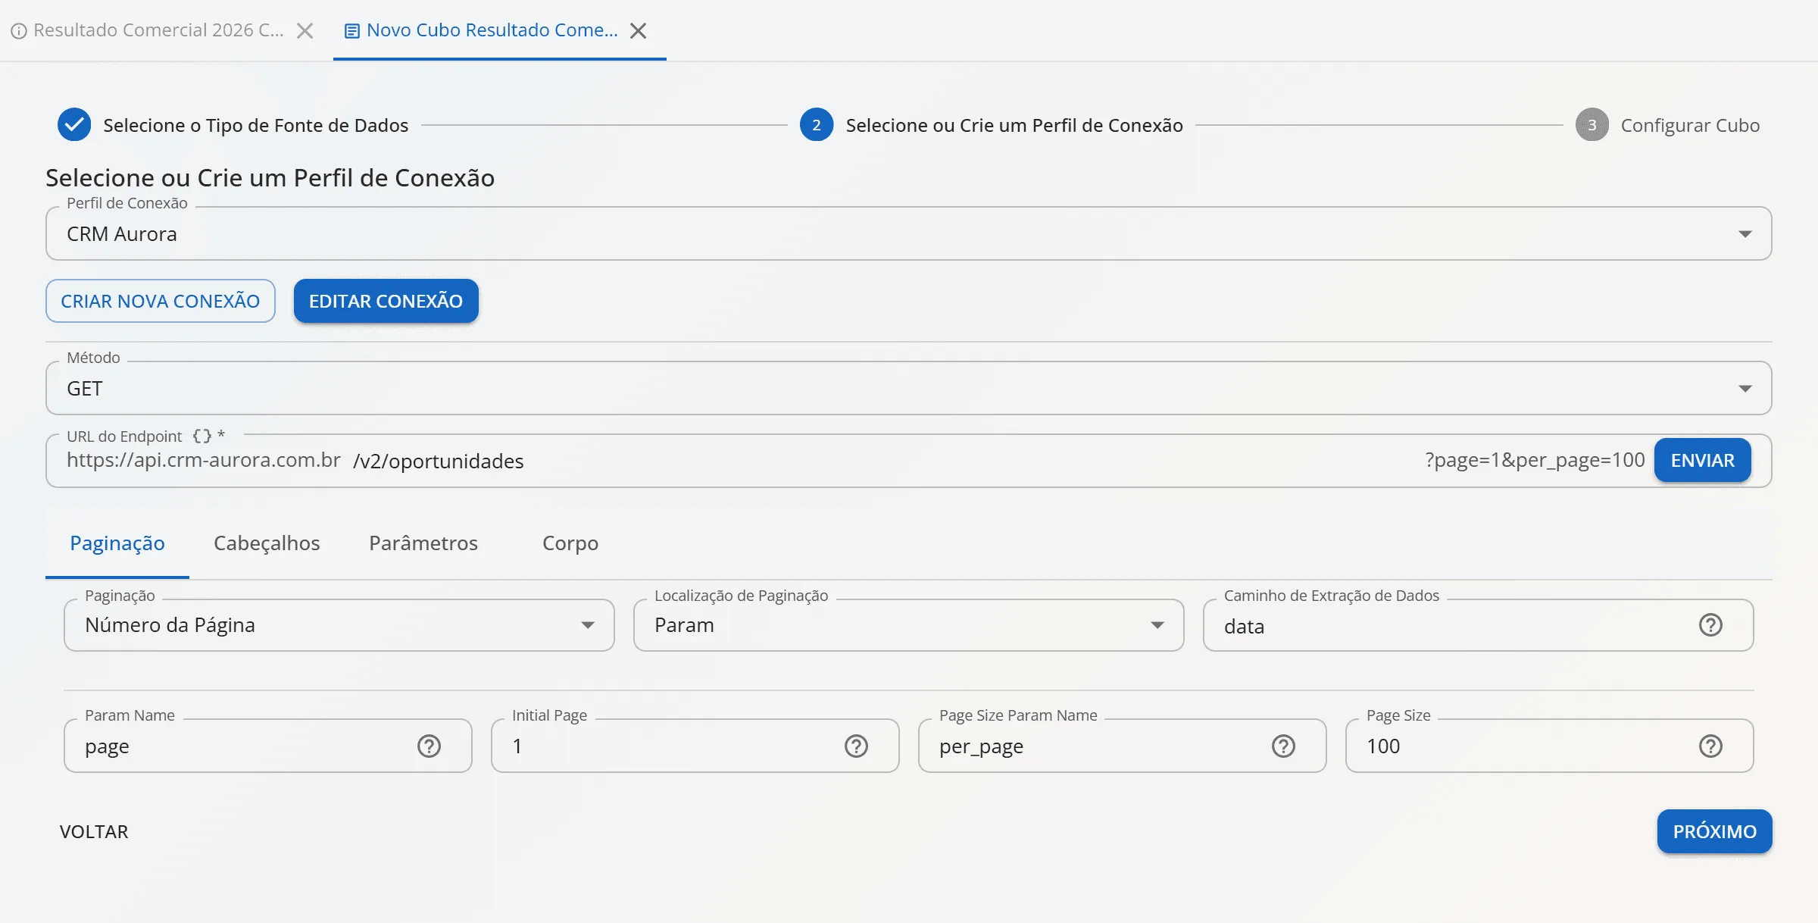This screenshot has height=923, width=1818.
Task: Switch to the Cabeçalhos tab
Action: click(x=267, y=543)
